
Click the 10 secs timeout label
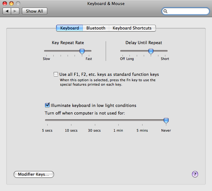point(71,130)
